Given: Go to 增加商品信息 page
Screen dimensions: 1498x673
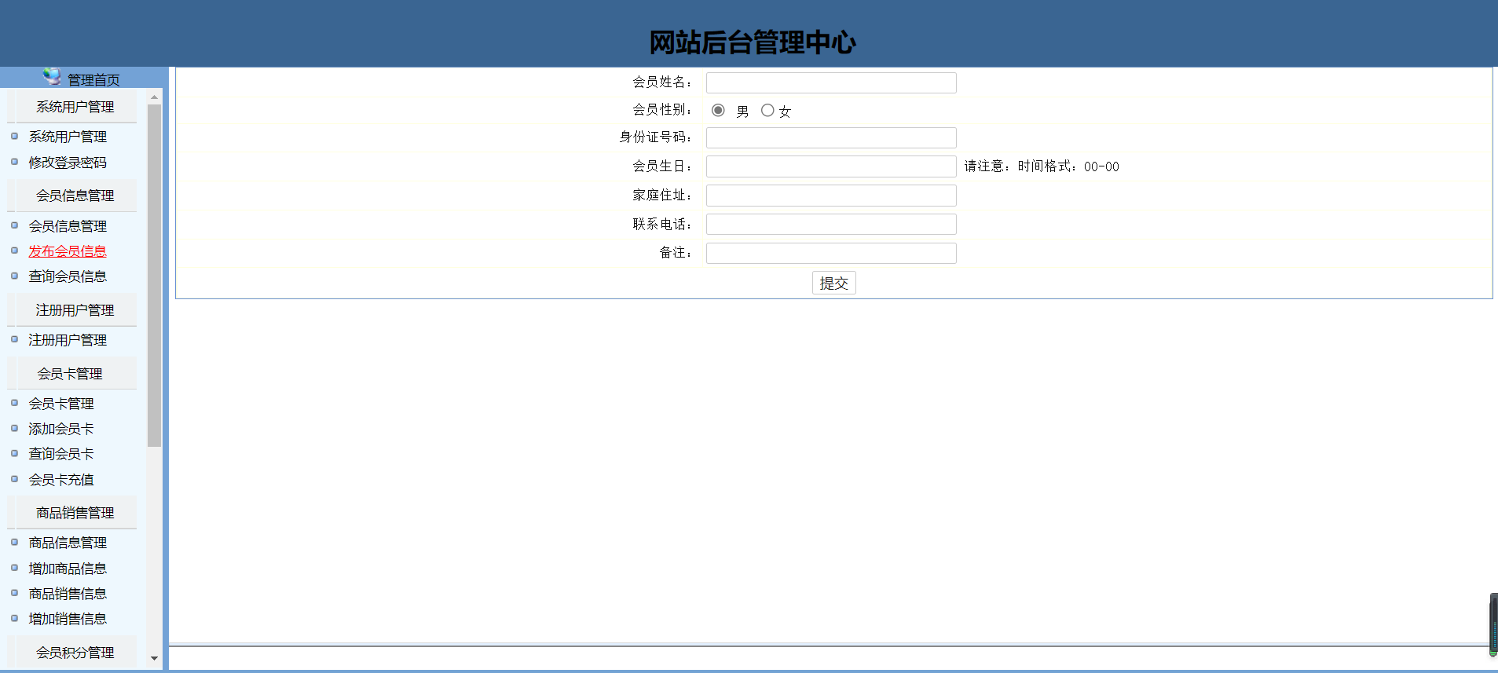Looking at the screenshot, I should (68, 569).
